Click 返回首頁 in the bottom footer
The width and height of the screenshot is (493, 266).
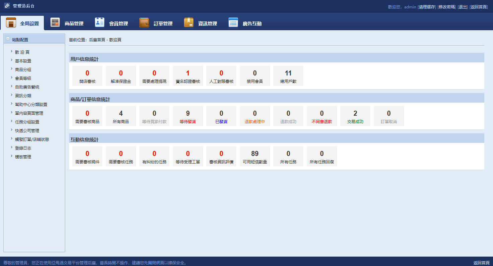tap(481, 263)
